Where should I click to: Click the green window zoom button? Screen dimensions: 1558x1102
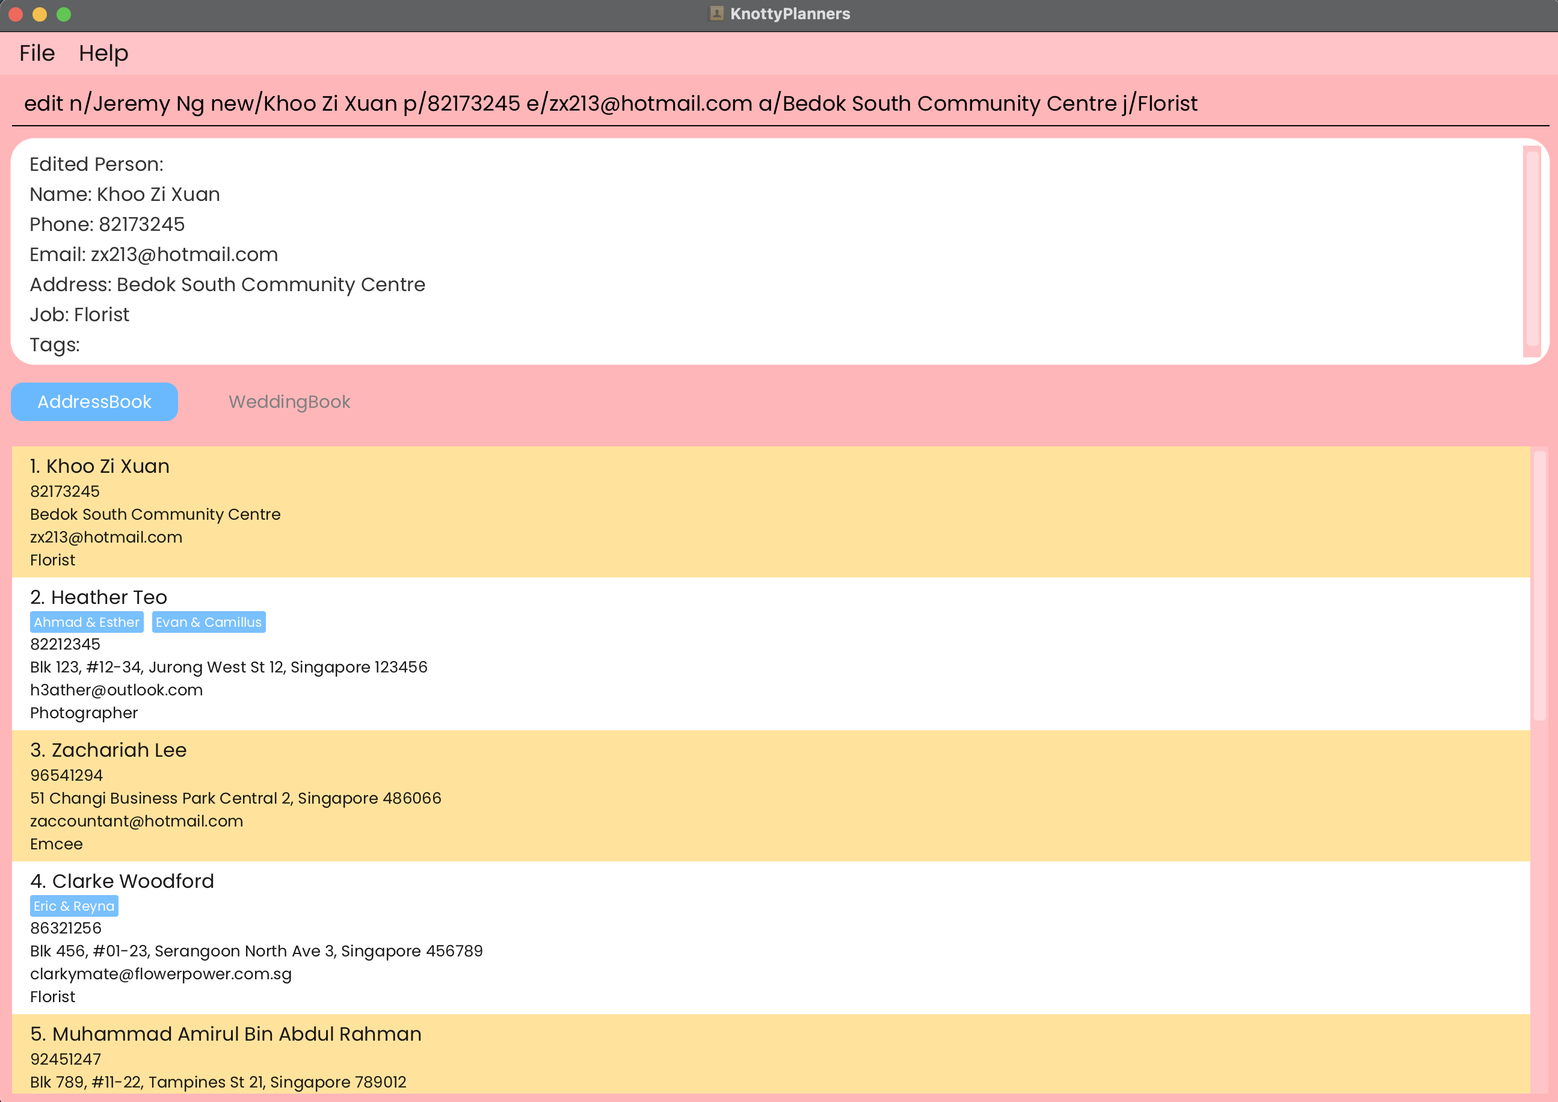tap(64, 14)
